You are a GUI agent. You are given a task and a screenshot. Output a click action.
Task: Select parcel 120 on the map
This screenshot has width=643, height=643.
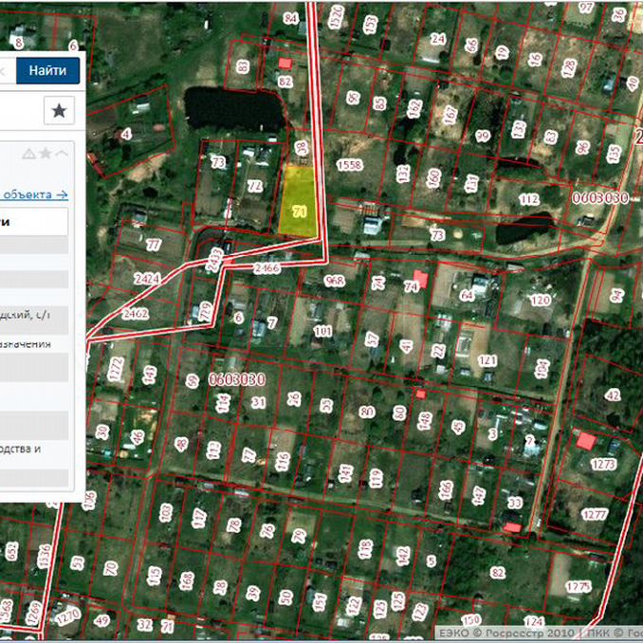tap(540, 301)
